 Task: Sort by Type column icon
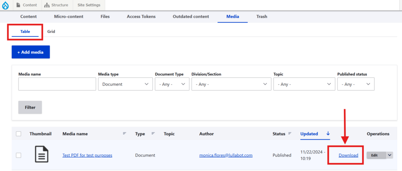pyautogui.click(x=153, y=133)
